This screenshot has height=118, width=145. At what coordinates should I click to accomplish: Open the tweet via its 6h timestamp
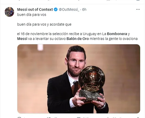pyautogui.click(x=84, y=9)
